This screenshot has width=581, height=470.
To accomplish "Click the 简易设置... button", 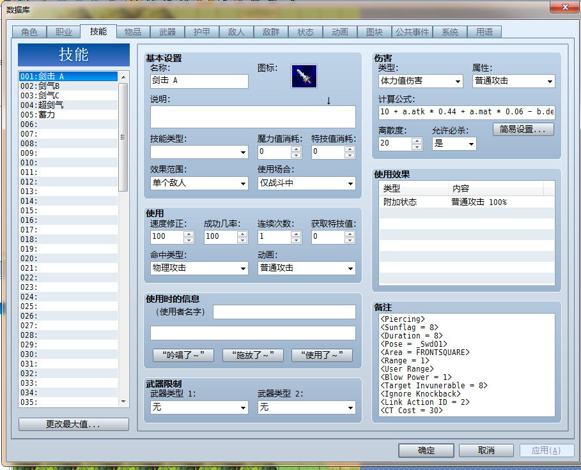I will tap(523, 129).
